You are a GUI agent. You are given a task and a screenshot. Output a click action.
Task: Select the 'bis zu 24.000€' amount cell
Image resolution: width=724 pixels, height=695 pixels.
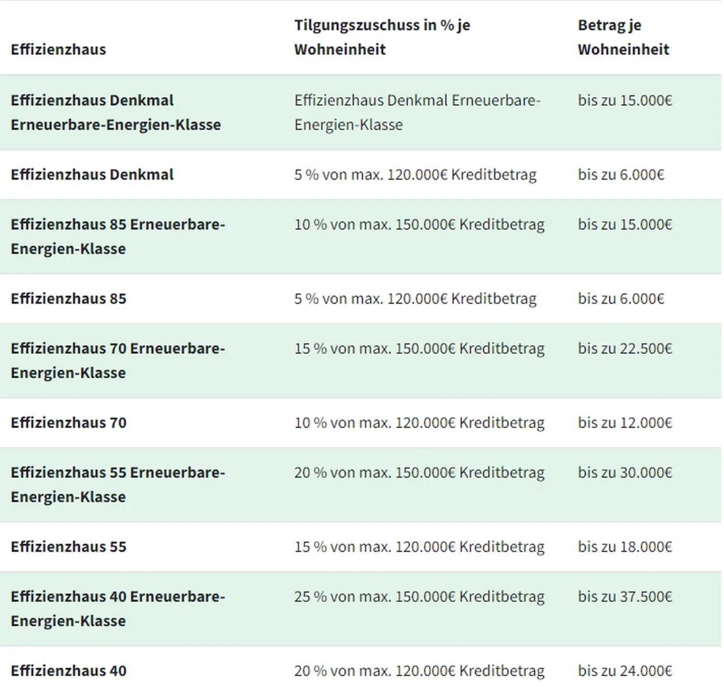pos(625,670)
